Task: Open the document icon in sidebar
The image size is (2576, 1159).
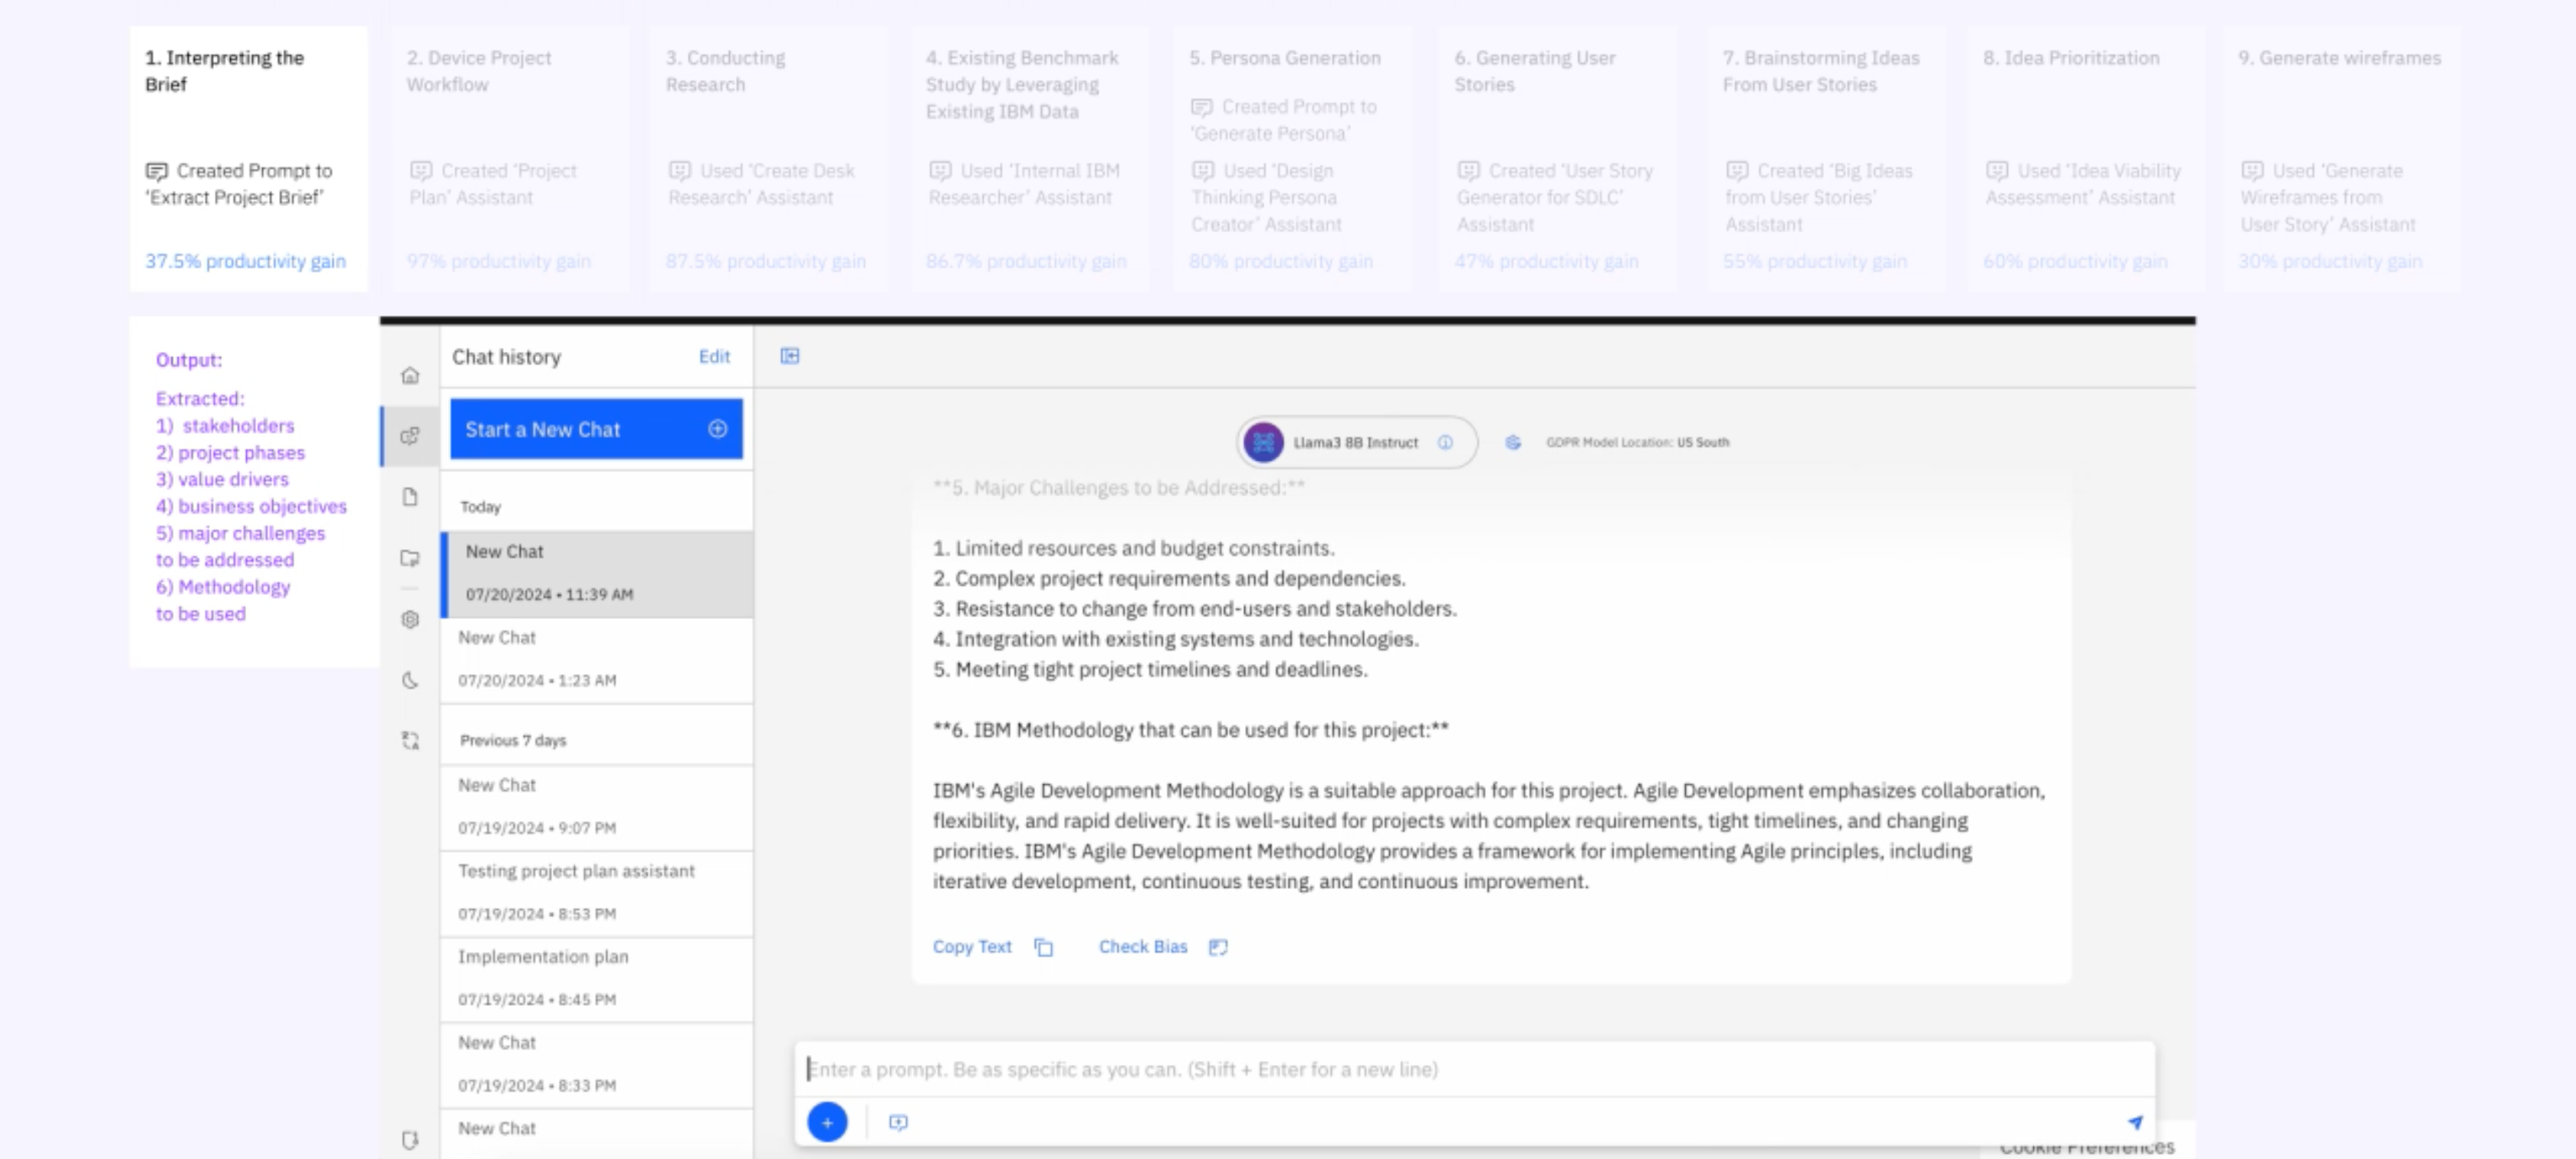Action: (x=410, y=497)
